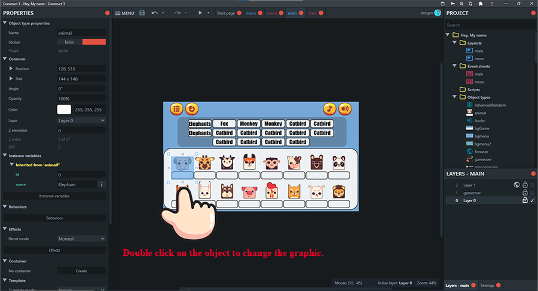Open the slotgen user account avatar
The image size is (538, 291).
click(438, 13)
